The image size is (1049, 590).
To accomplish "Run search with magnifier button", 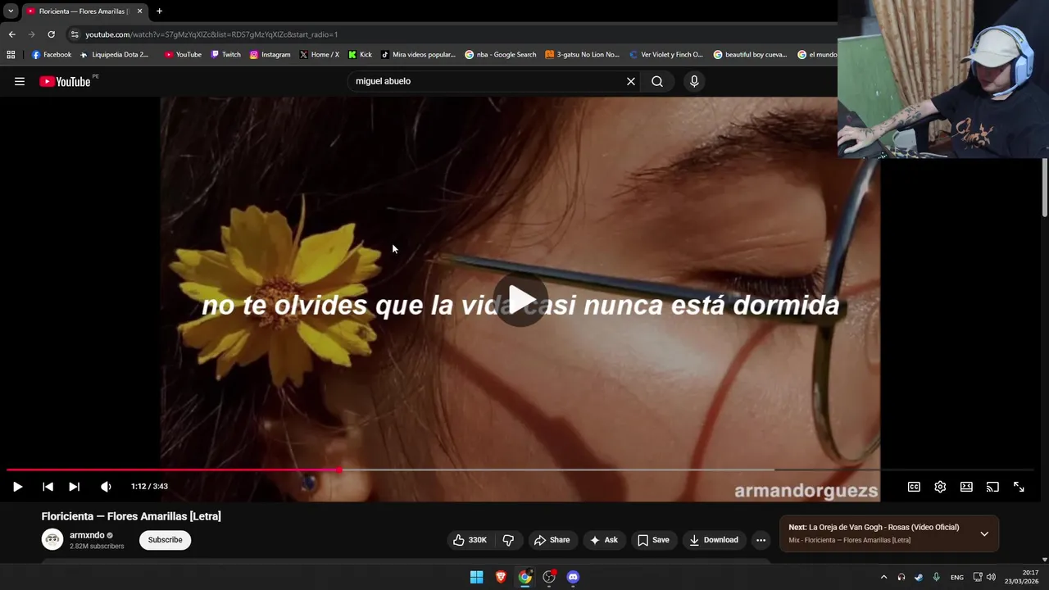I will point(657,81).
